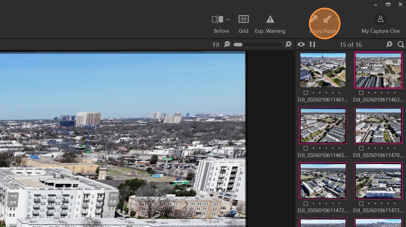The width and height of the screenshot is (406, 227).
Task: Click the file name "DJI_2026010611465..."
Action: (323, 155)
